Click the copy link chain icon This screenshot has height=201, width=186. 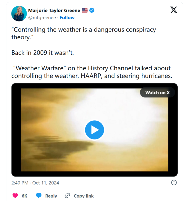[67, 196]
